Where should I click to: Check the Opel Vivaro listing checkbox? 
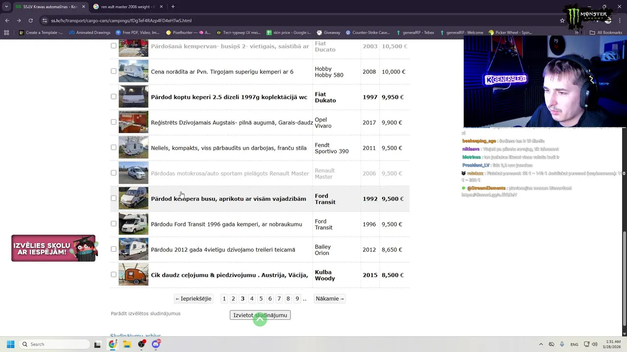pyautogui.click(x=114, y=122)
